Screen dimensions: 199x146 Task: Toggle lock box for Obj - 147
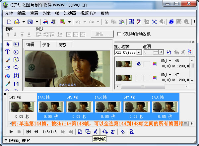(147, 78)
